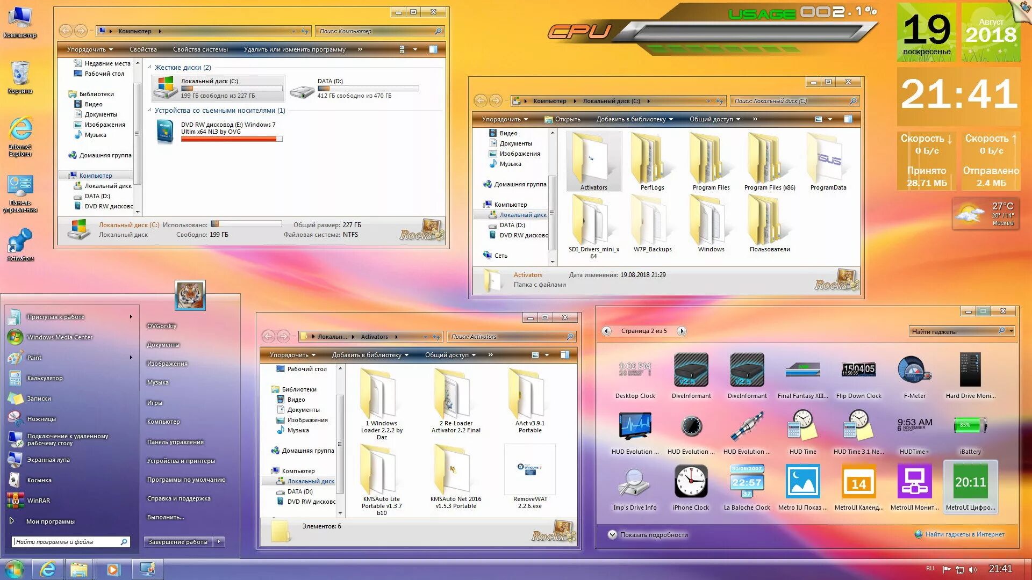Open WinRAR from the Start menu
The height and width of the screenshot is (580, 1032).
point(38,501)
